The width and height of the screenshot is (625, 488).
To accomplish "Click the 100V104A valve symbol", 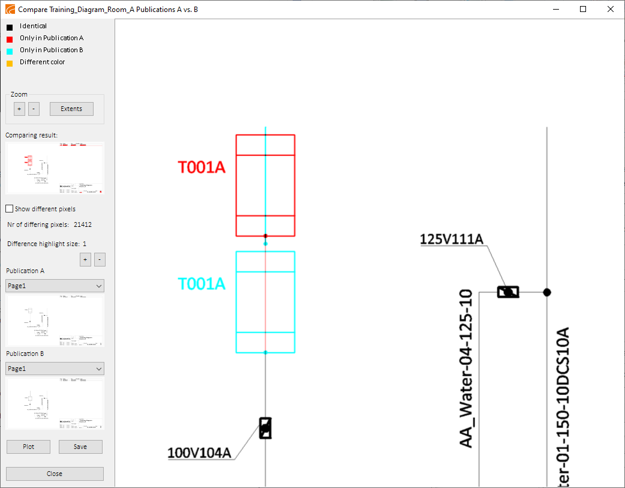I will tap(265, 428).
